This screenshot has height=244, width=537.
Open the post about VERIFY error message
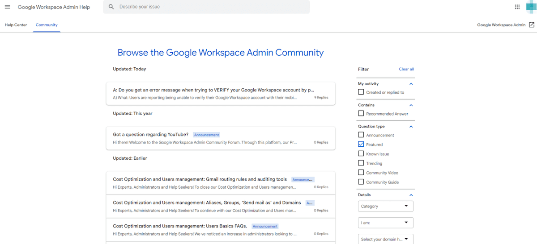[x=220, y=93]
